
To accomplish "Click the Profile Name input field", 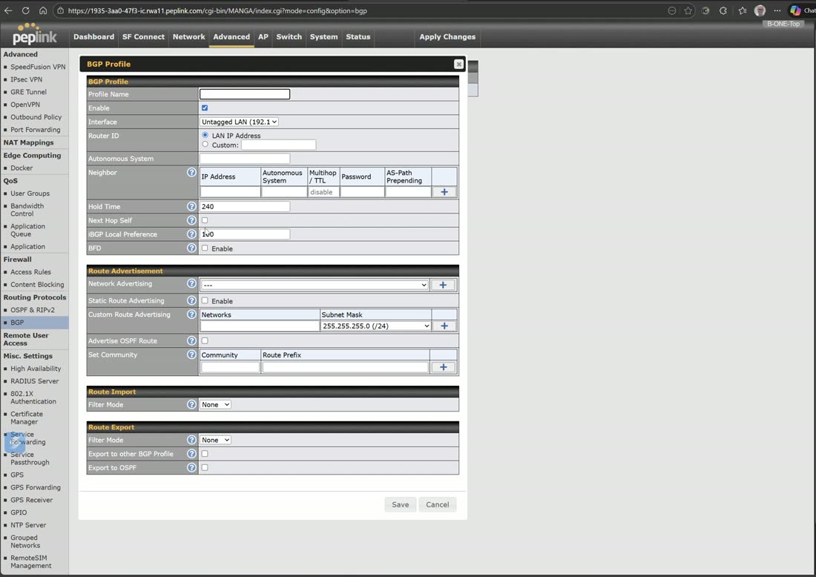I will point(245,94).
